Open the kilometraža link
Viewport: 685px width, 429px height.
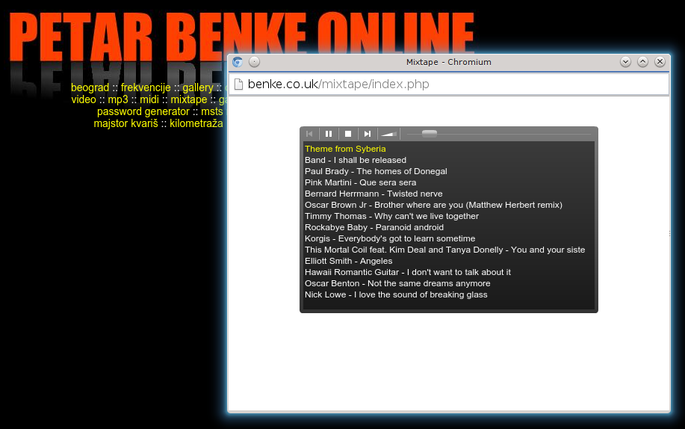(x=196, y=124)
